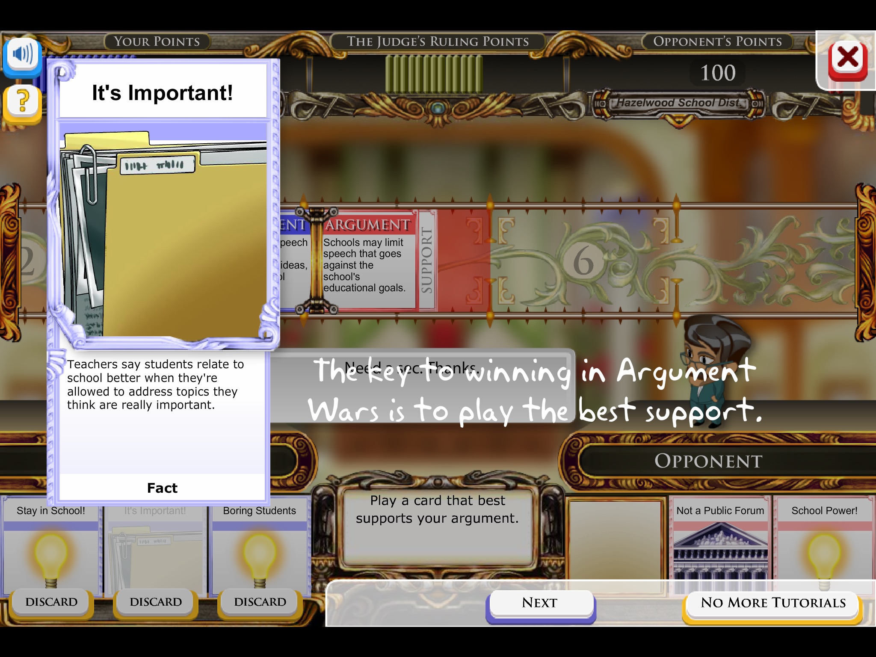Viewport: 876px width, 657px height.
Task: Select the 'It's Important!' fact card
Action: (154, 552)
